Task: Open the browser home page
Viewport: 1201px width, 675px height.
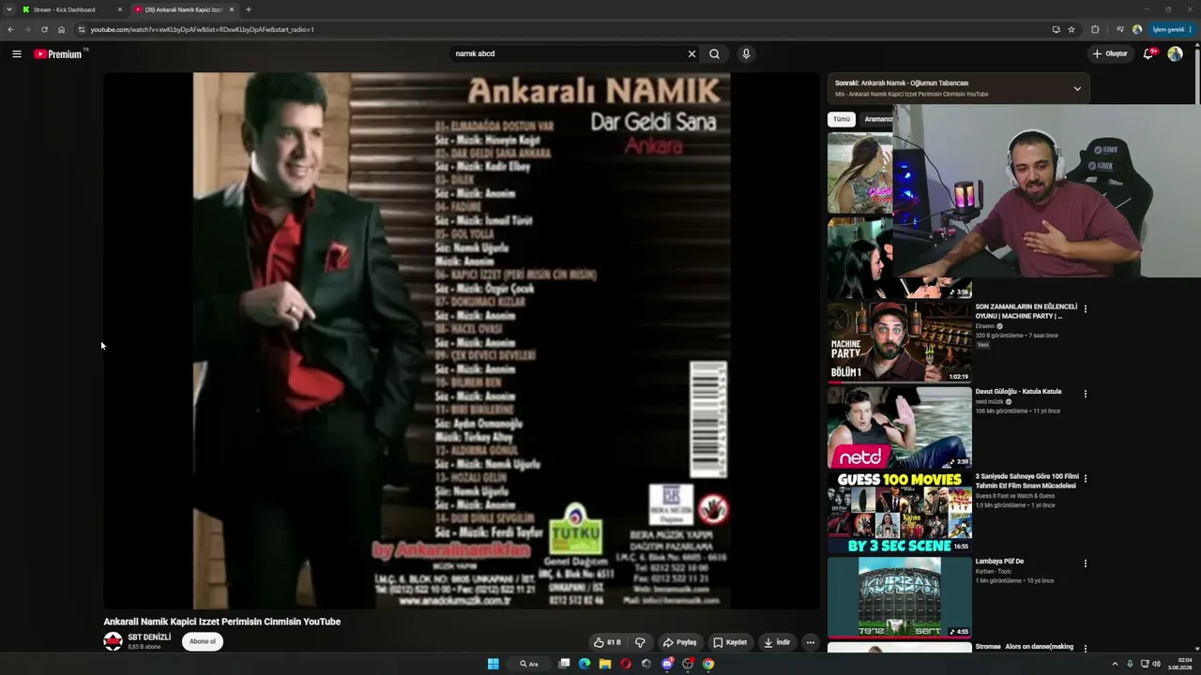Action: 61,29
